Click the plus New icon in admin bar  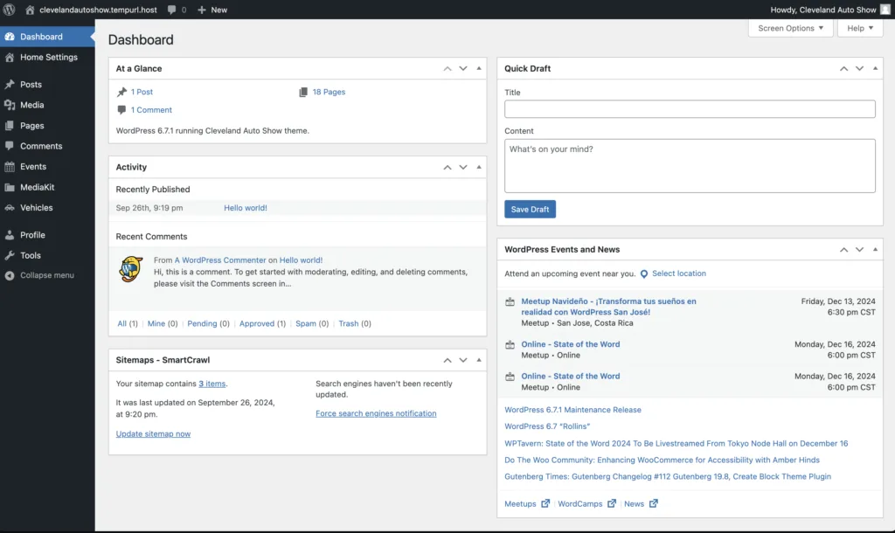coord(202,10)
